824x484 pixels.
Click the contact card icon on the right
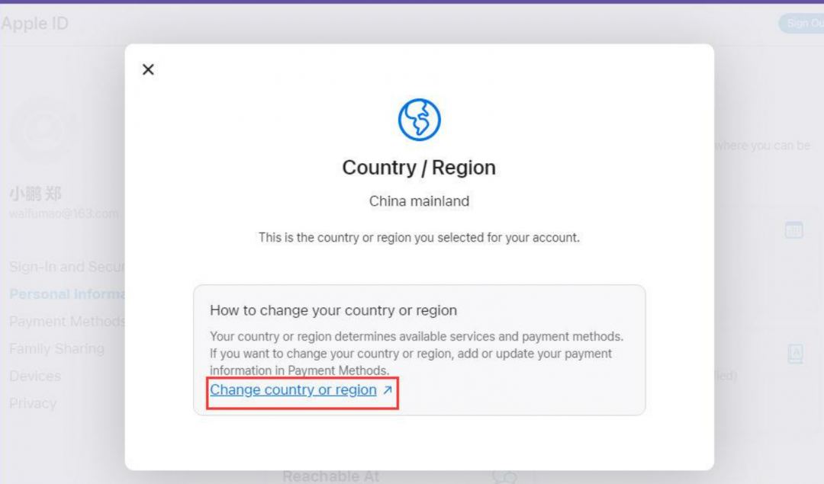tap(795, 354)
